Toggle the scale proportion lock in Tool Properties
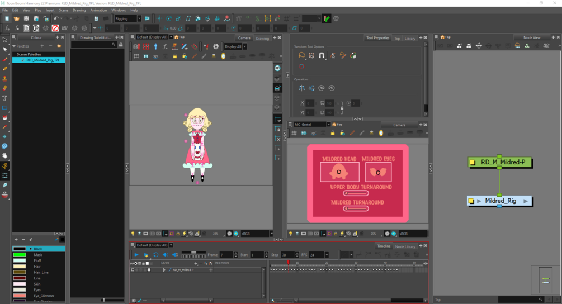Image resolution: width=562 pixels, height=304 pixels. (342, 107)
